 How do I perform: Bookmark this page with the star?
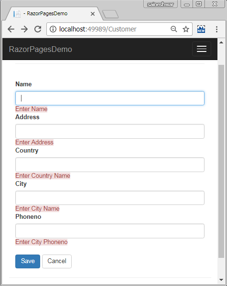coord(186,29)
